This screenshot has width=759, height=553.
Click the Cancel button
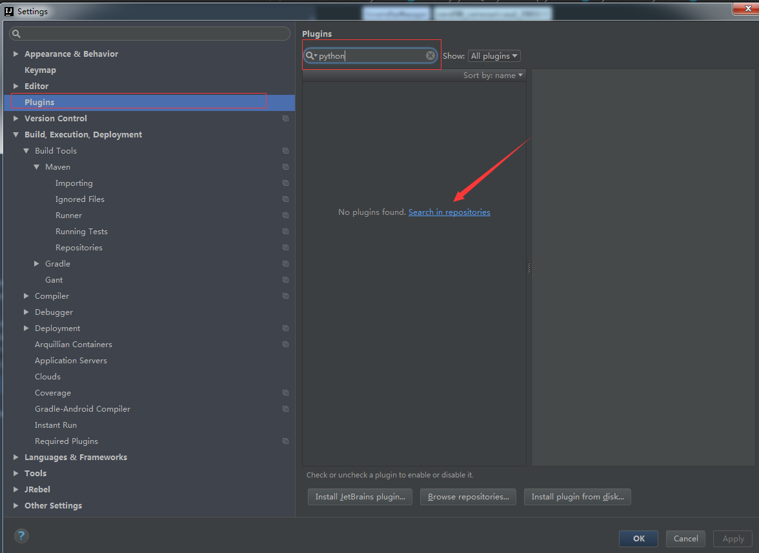[685, 539]
